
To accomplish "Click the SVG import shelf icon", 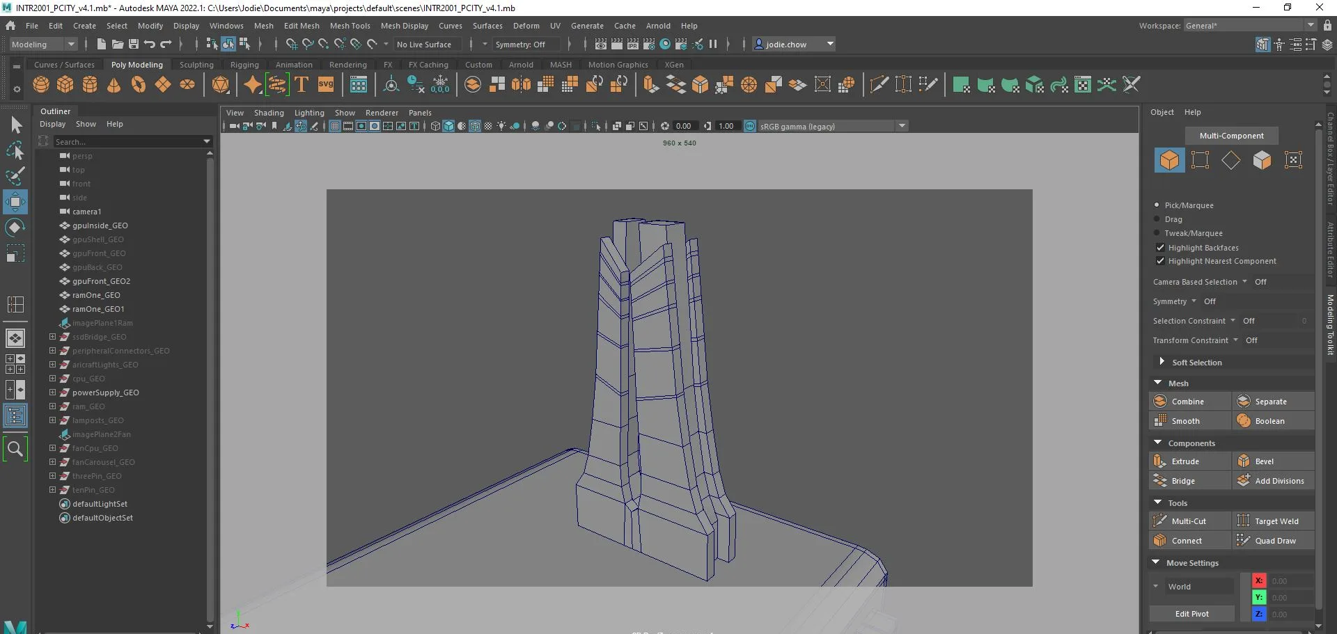I will [x=326, y=85].
